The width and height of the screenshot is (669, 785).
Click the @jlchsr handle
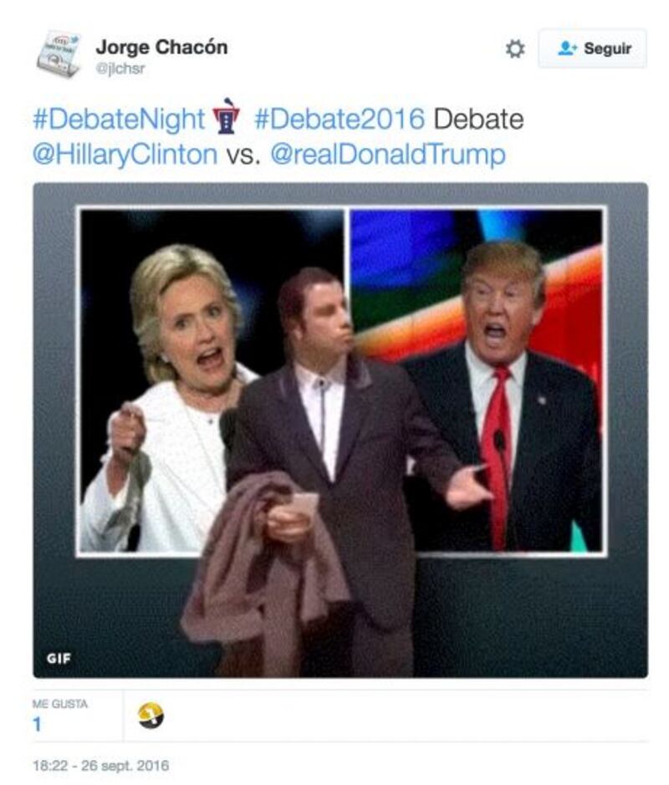click(x=120, y=69)
